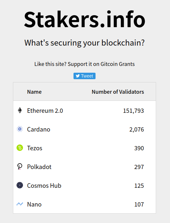Viewport: 170px width, 223px height.
Task: Click the Ethereum diamond logo icon
Action: 20,110
